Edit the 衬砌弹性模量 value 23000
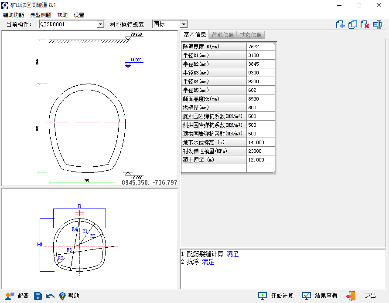This screenshot has width=389, height=303. (x=261, y=151)
